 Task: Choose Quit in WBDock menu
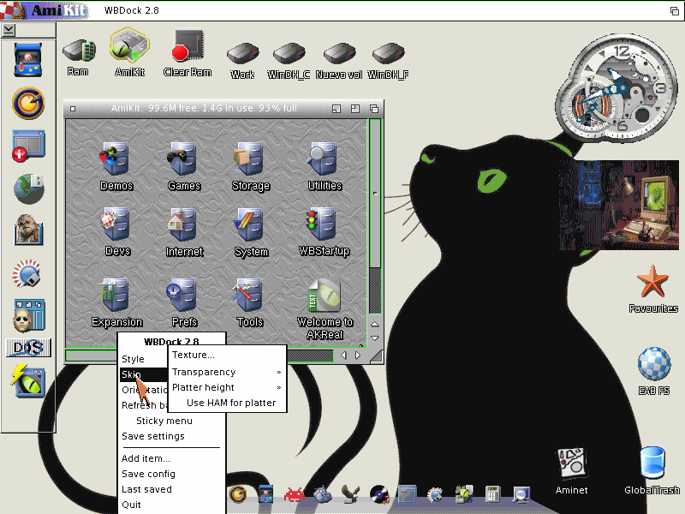[x=172, y=505]
